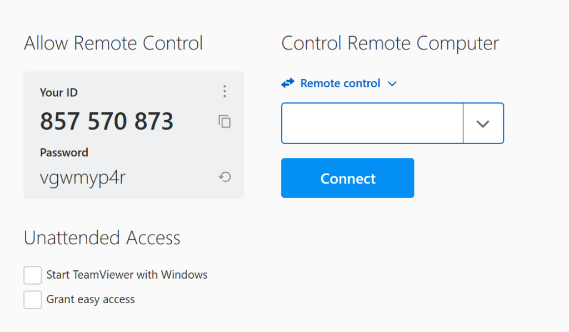Open the three-dot options menu beside Your ID
The height and width of the screenshot is (332, 569).
pyautogui.click(x=224, y=91)
